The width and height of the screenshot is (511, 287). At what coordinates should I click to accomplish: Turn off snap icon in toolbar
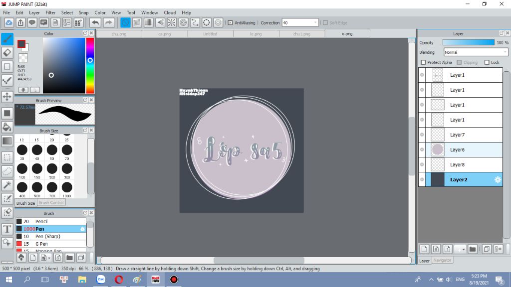point(125,22)
